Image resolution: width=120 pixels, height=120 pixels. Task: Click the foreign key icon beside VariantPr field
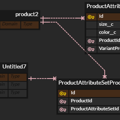click(91, 49)
